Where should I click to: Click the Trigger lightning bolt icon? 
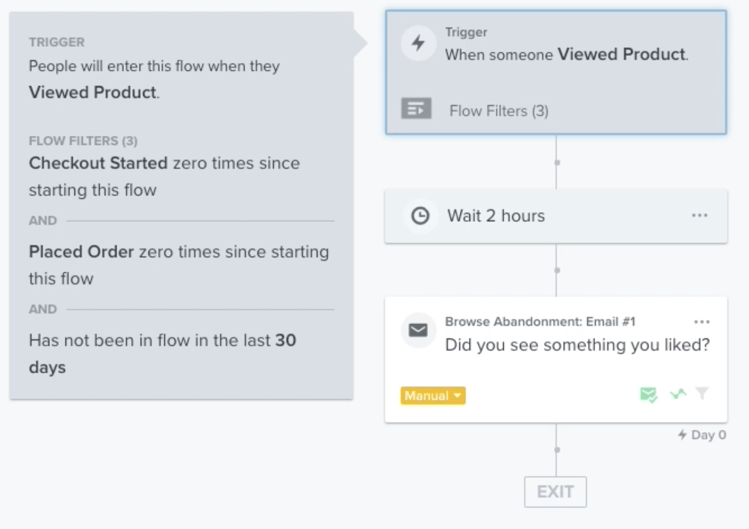click(418, 43)
